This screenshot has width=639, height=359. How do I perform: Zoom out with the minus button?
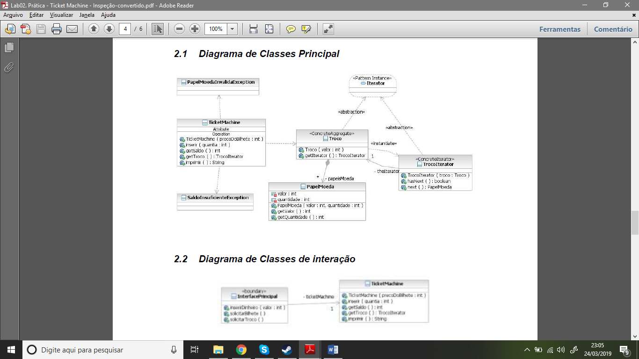(x=179, y=29)
